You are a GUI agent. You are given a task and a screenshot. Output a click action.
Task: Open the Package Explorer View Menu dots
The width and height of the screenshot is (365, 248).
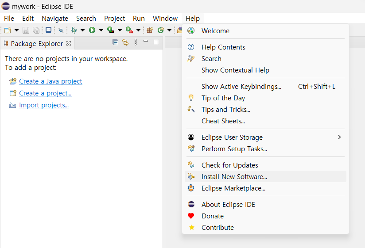click(136, 42)
